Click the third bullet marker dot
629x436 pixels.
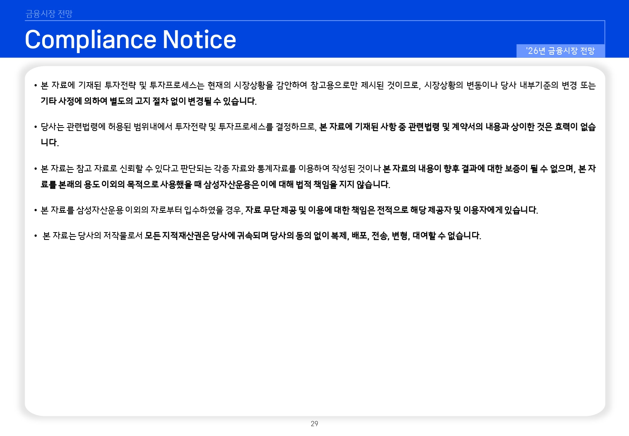tap(35, 167)
